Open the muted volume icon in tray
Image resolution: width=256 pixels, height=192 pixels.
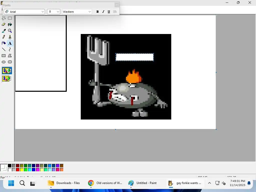click(x=224, y=183)
